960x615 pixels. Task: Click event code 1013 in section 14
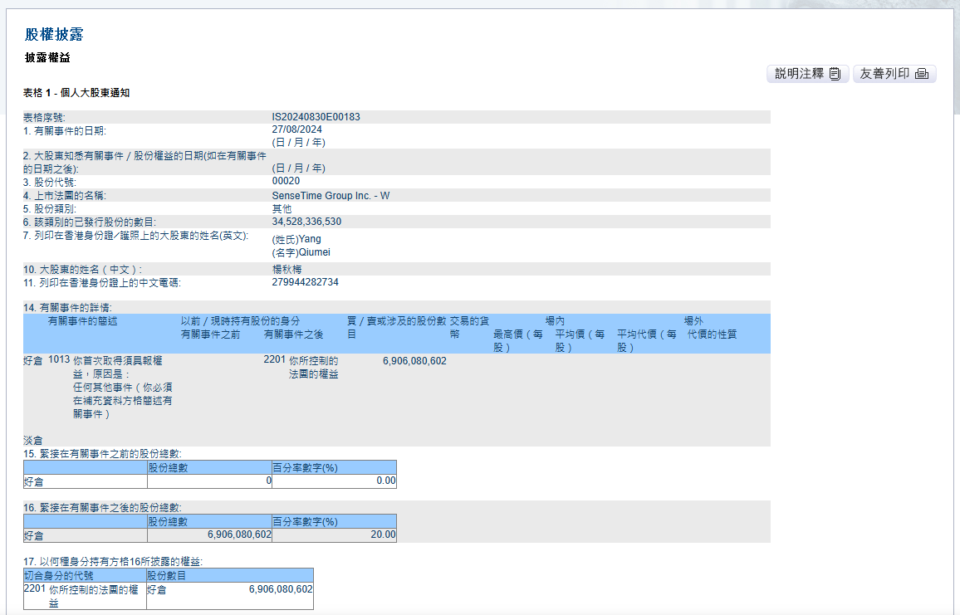(x=59, y=361)
